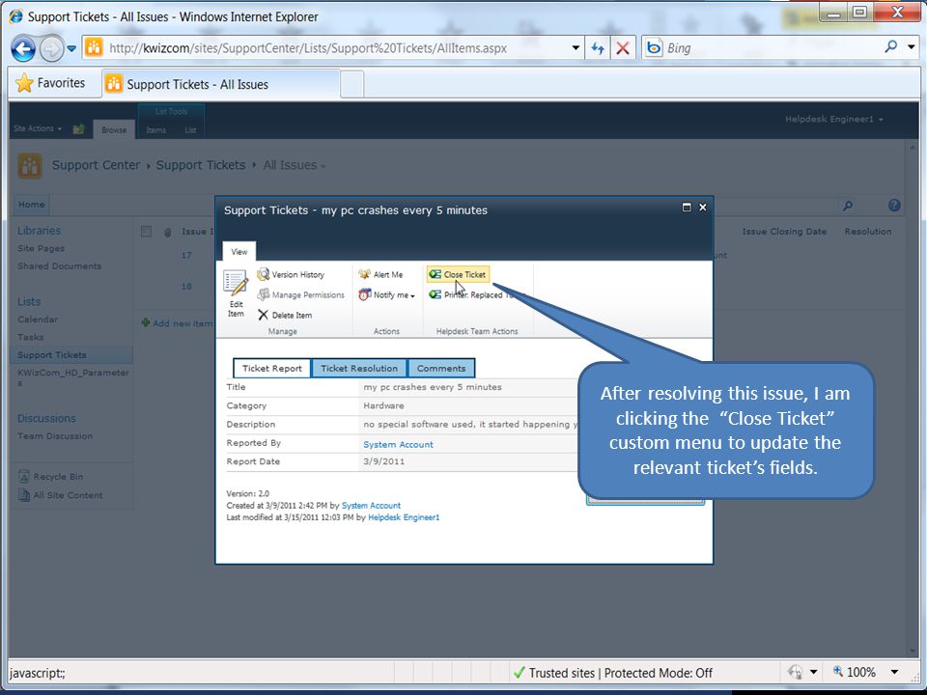Screen dimensions: 927x695
Task: Click the Bing search box
Action: click(763, 48)
